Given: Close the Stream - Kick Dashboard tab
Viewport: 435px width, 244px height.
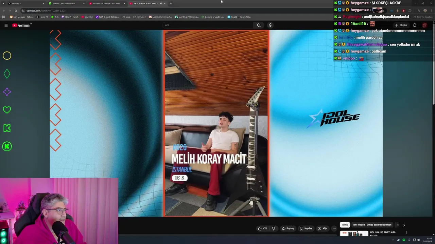Looking at the screenshot, I should [x=84, y=3].
